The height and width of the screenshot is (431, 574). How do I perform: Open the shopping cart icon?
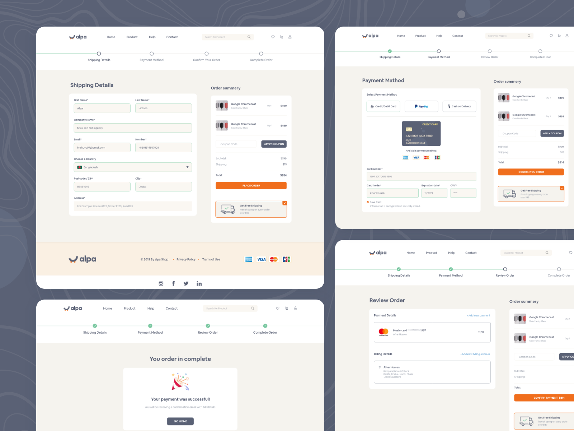(282, 37)
